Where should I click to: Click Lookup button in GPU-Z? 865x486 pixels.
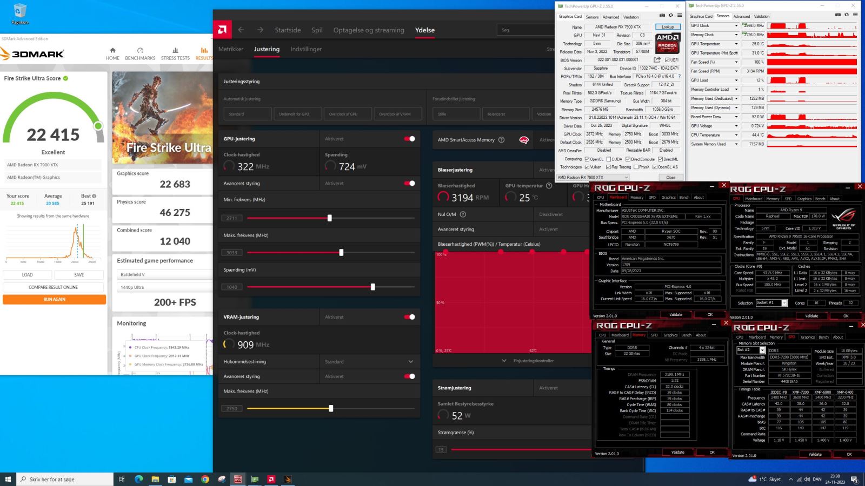pyautogui.click(x=668, y=26)
